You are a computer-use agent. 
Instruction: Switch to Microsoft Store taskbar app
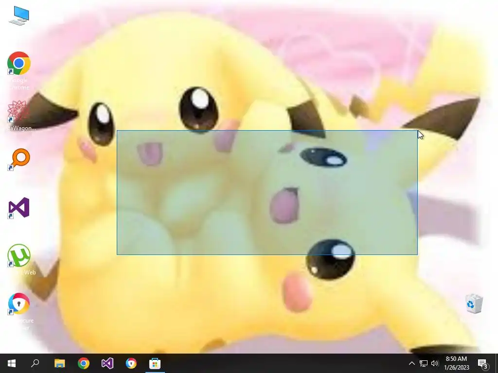click(155, 363)
